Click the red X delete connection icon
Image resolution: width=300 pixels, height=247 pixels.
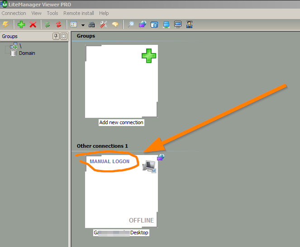[33, 24]
